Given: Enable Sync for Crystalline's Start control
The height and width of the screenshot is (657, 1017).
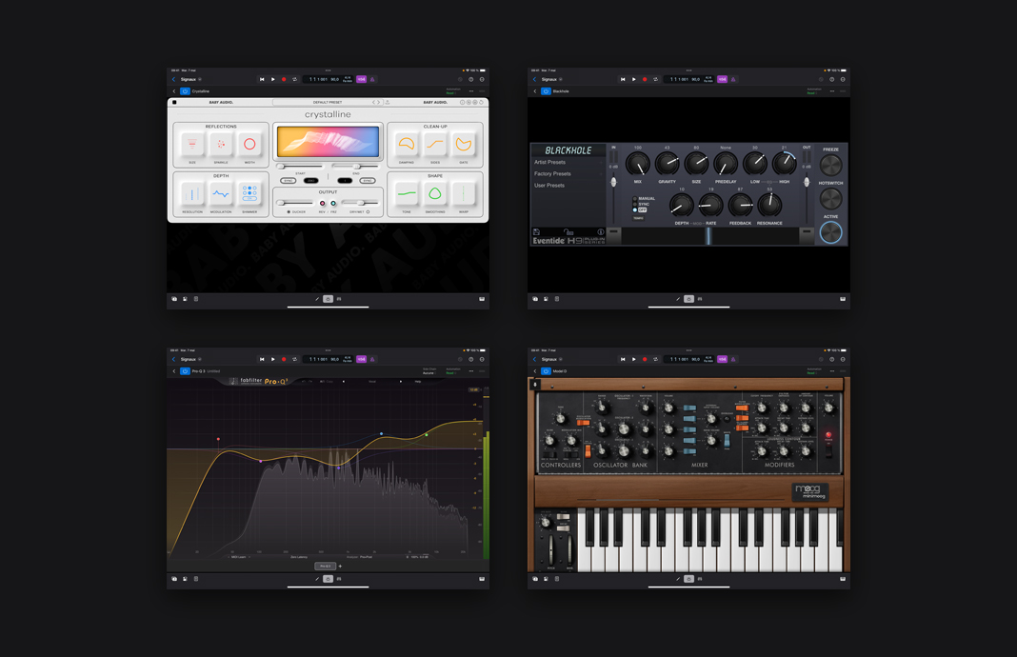Looking at the screenshot, I should [x=289, y=180].
